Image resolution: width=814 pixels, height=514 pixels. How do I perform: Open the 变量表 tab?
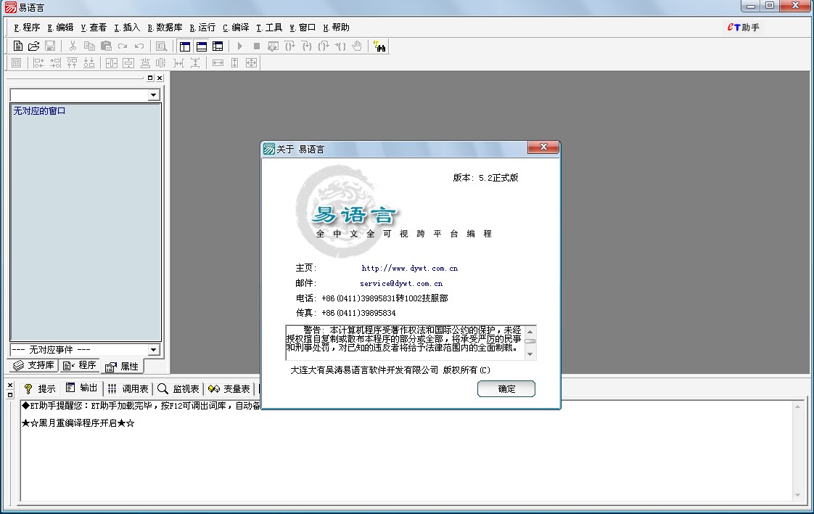(229, 388)
